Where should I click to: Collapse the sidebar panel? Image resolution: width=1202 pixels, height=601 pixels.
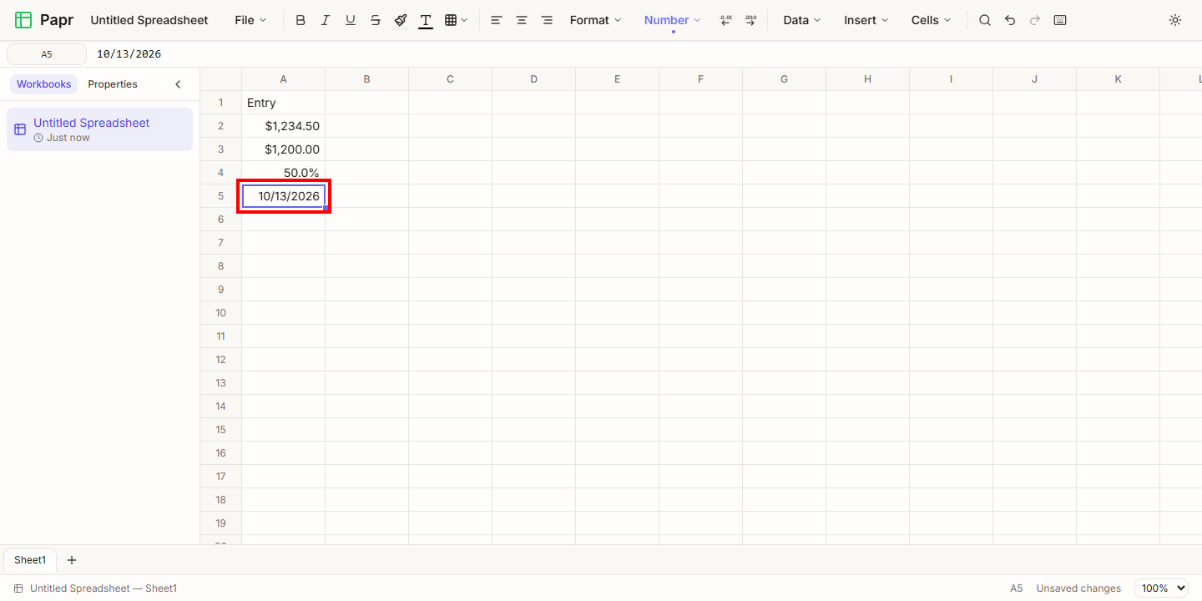coord(178,84)
